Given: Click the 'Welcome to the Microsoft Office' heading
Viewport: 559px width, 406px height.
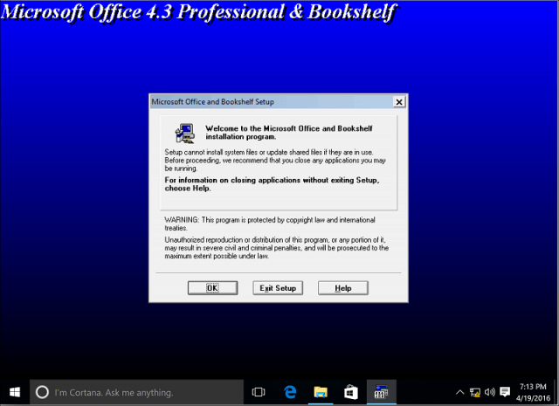Looking at the screenshot, I should [289, 133].
